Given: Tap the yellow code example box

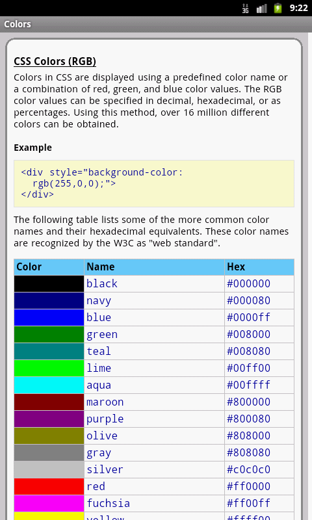Looking at the screenshot, I should (x=154, y=183).
